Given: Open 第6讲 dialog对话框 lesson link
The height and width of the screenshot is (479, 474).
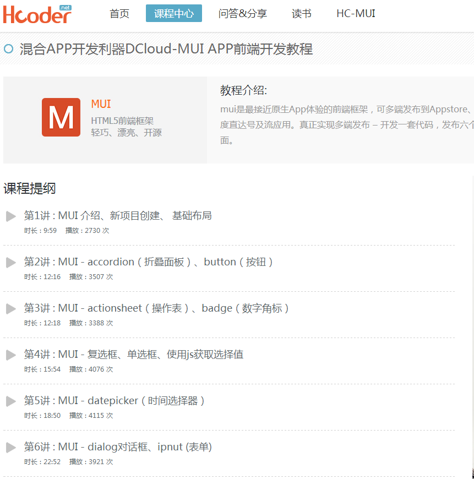Looking at the screenshot, I should click(118, 447).
